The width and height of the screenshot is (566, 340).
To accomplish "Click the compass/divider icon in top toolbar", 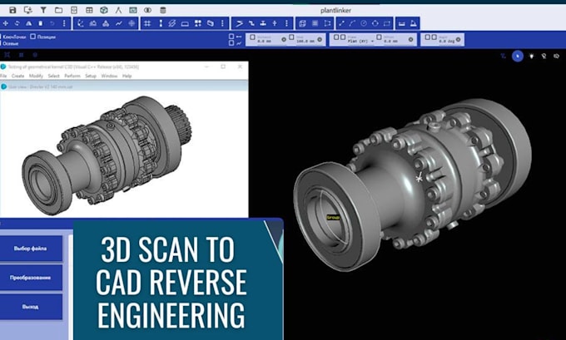I will 118,10.
